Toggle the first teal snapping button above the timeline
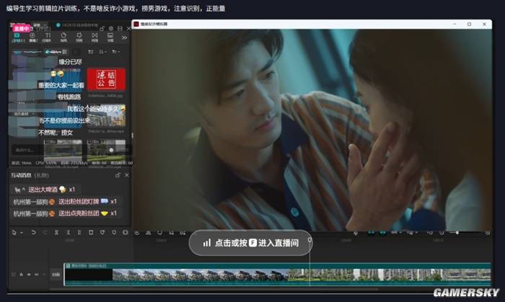Image resolution: width=505 pixels, height=302 pixels. tap(371, 233)
